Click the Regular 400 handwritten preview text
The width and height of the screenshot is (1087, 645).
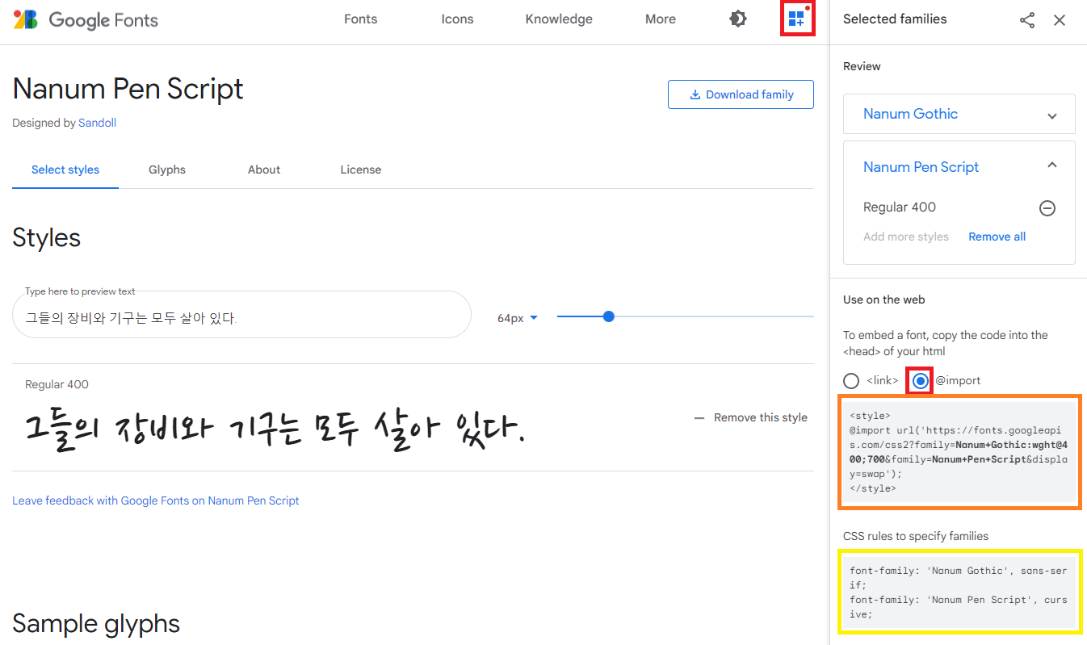point(275,429)
